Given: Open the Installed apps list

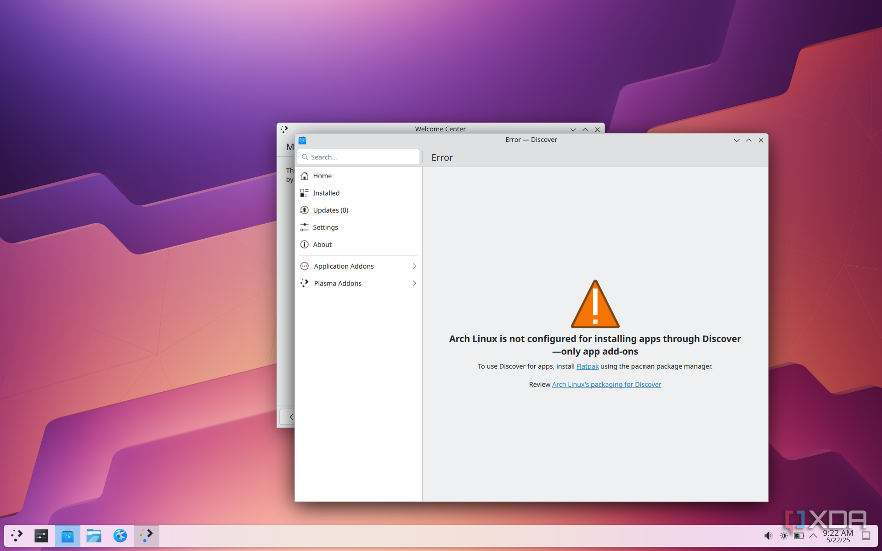Looking at the screenshot, I should point(358,193).
